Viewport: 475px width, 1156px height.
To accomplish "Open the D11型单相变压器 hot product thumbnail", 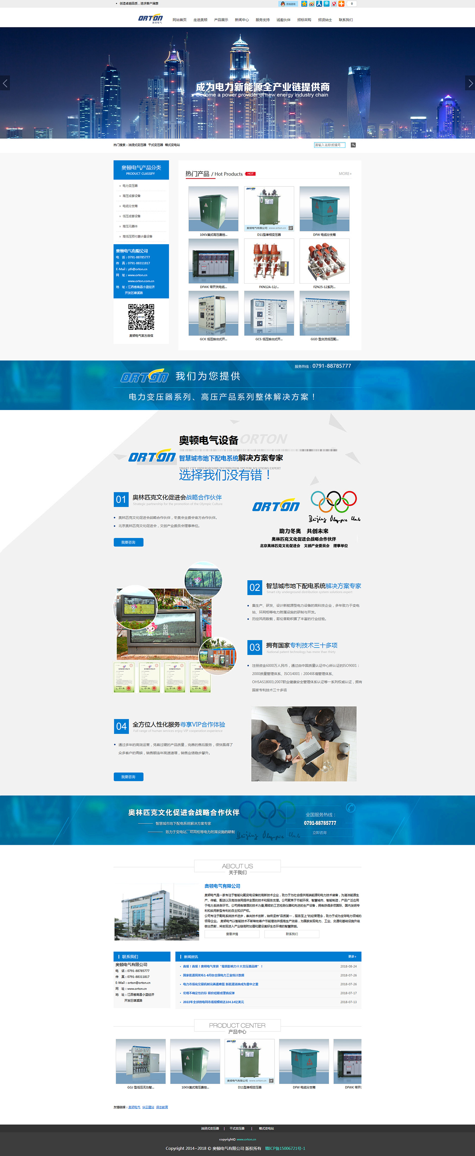I will point(269,209).
